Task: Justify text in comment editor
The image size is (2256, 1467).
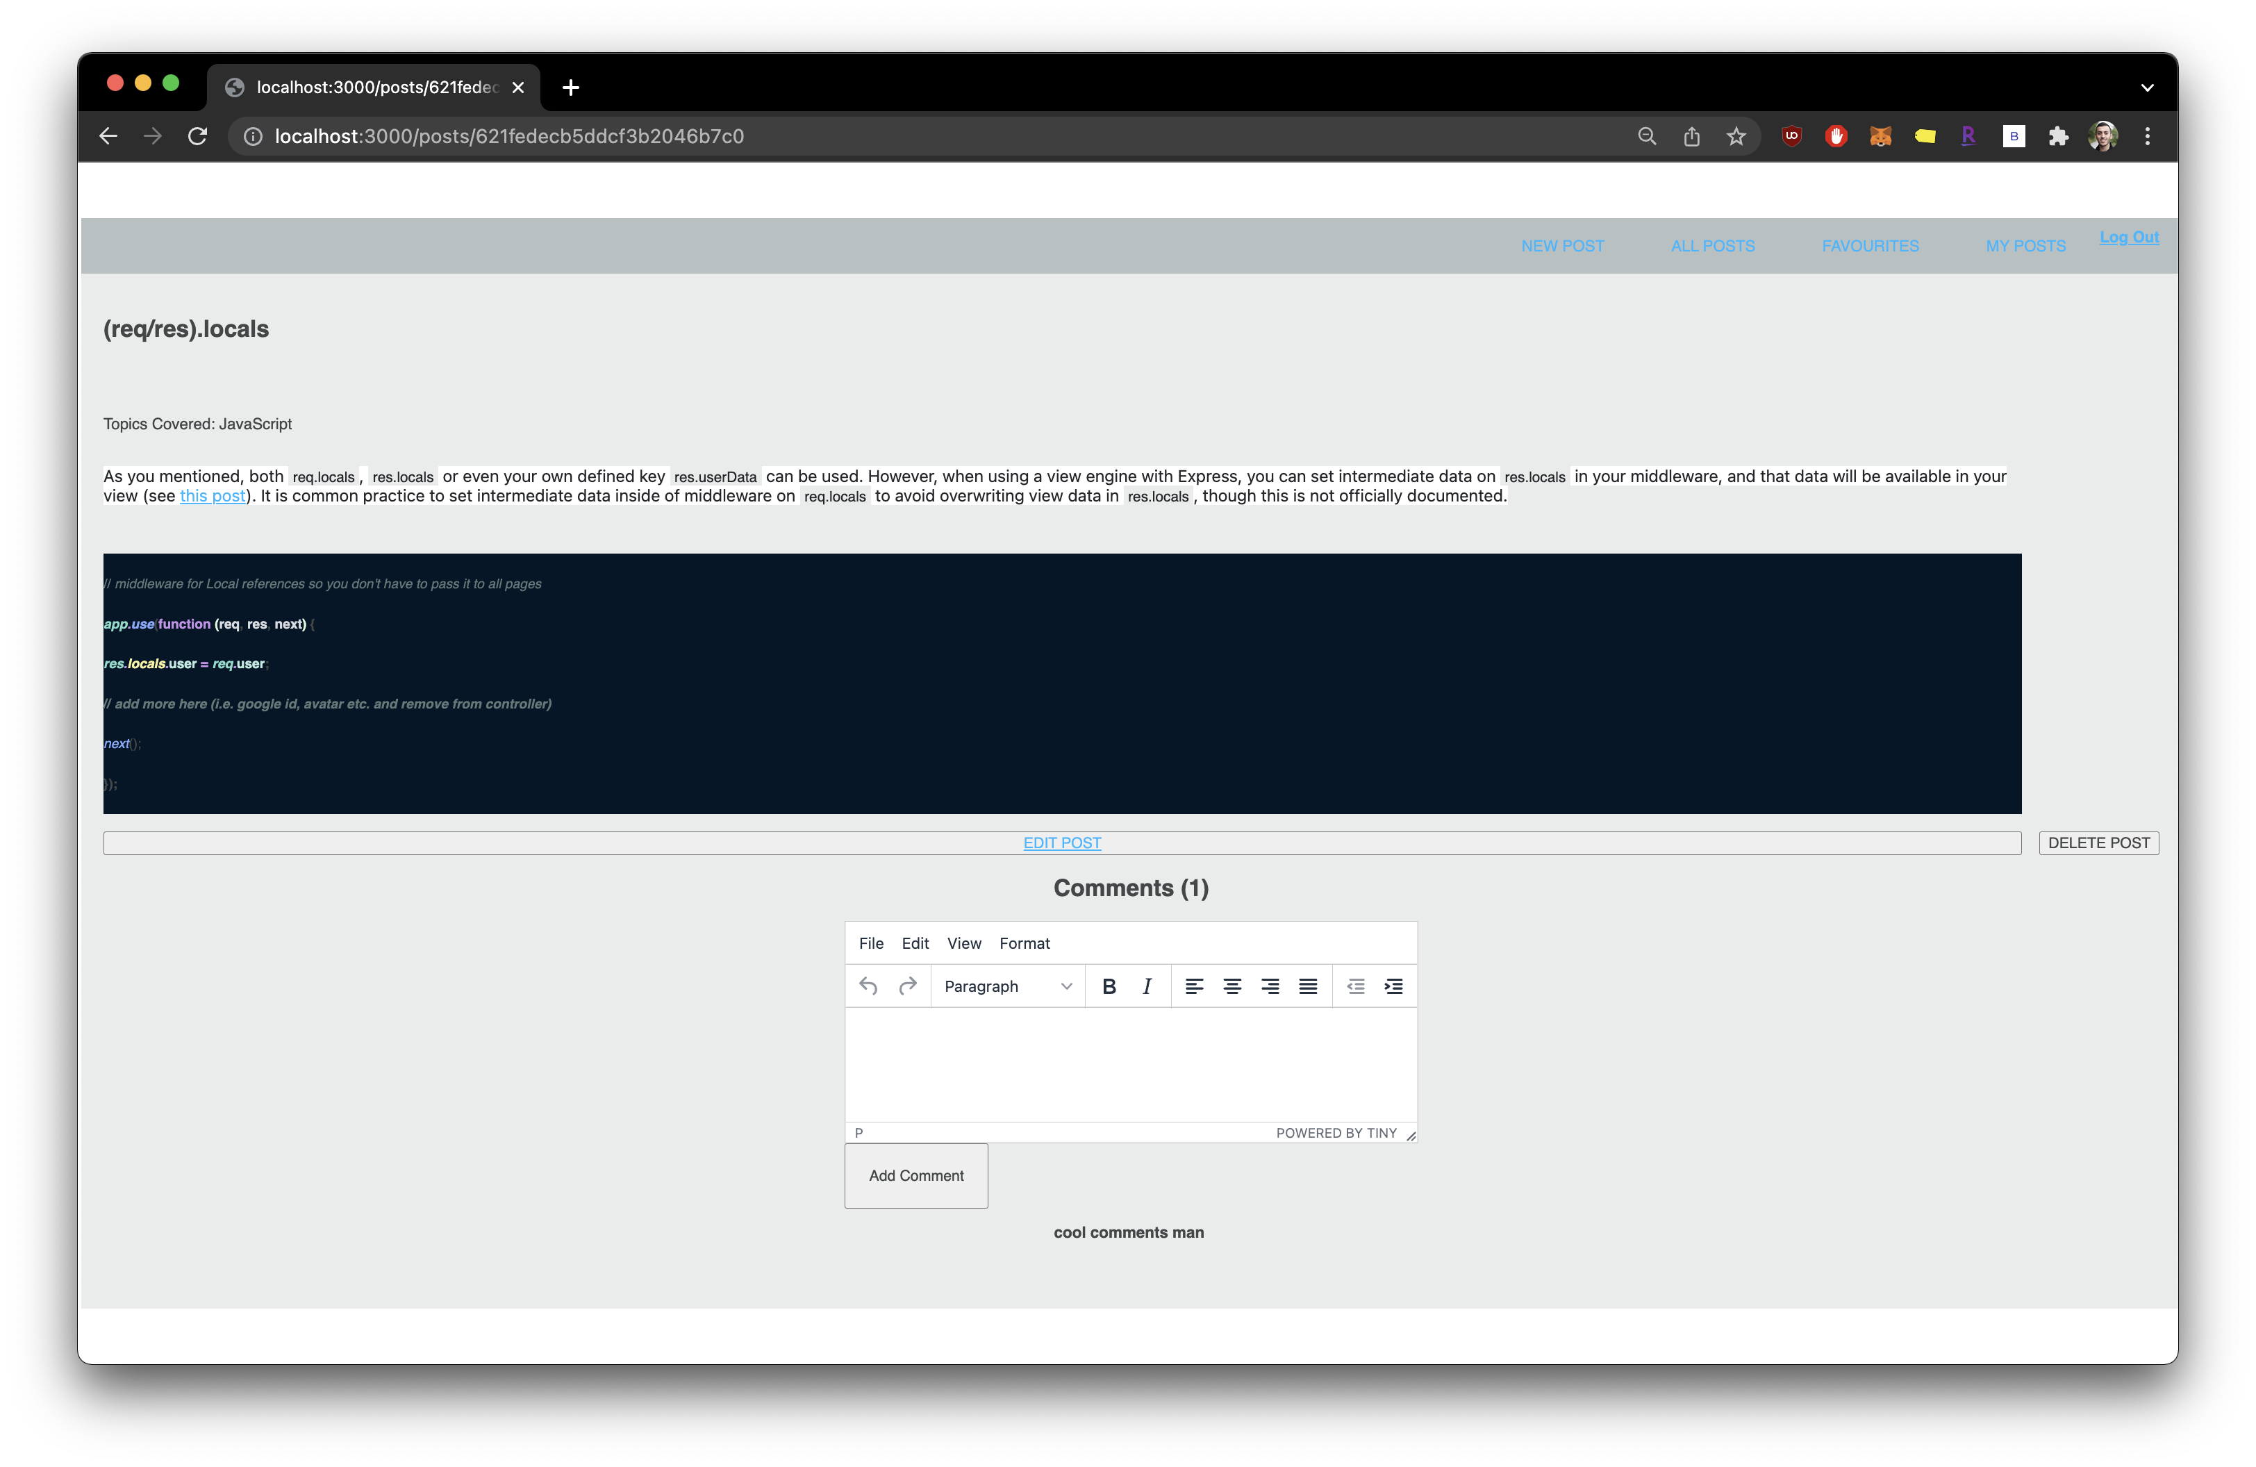Action: (1307, 986)
